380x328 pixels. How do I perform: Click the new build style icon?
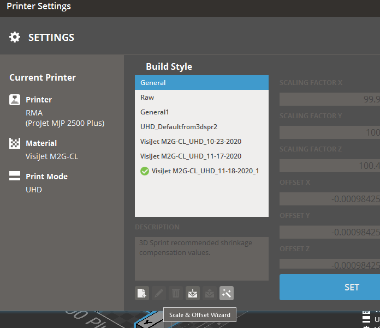(x=142, y=293)
